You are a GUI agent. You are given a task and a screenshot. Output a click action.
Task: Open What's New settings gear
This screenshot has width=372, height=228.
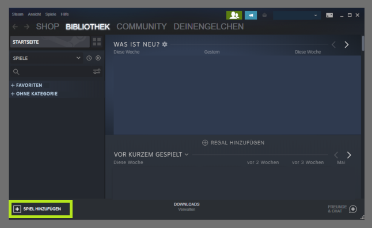coord(165,44)
